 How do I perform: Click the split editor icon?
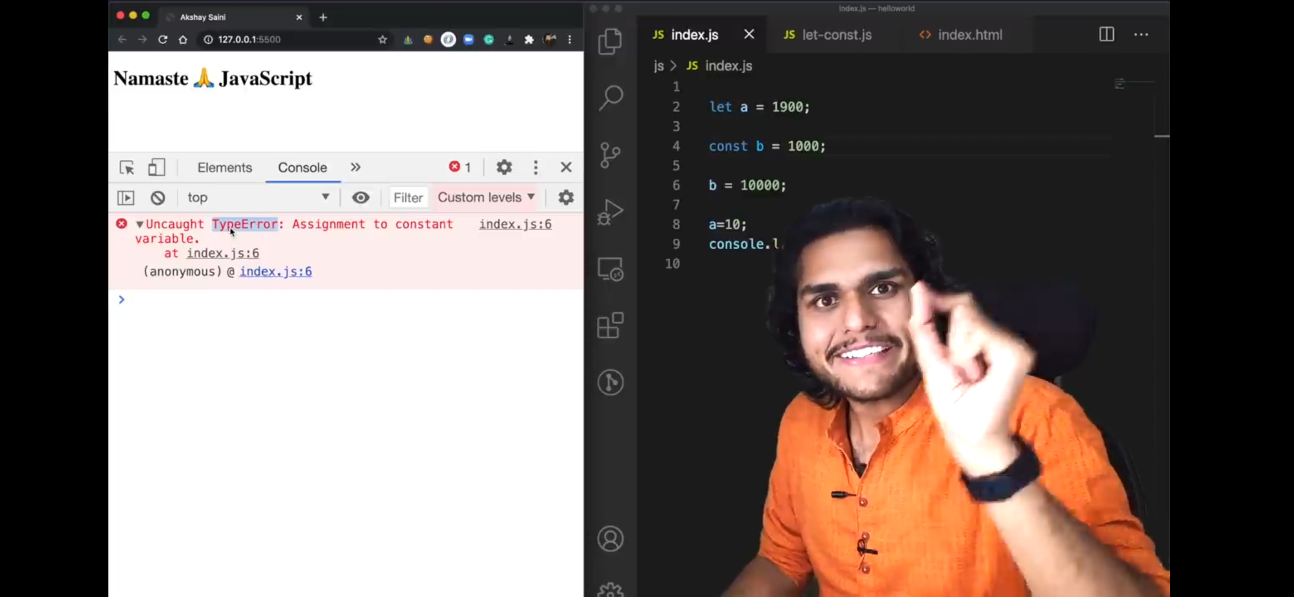tap(1107, 34)
